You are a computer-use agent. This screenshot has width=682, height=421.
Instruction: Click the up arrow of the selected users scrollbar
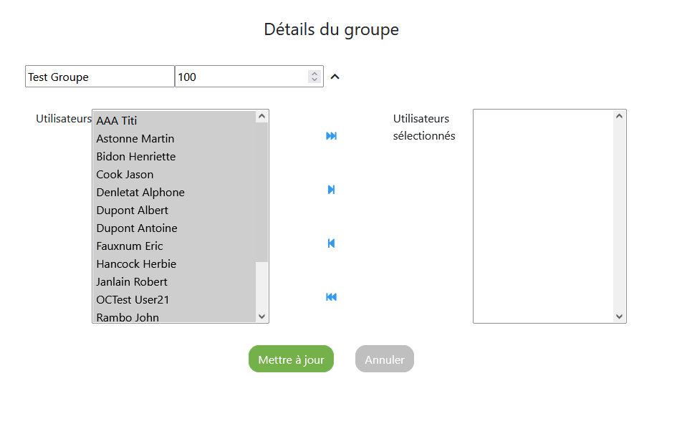[620, 117]
